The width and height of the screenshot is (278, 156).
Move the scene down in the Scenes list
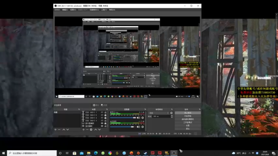(67, 130)
